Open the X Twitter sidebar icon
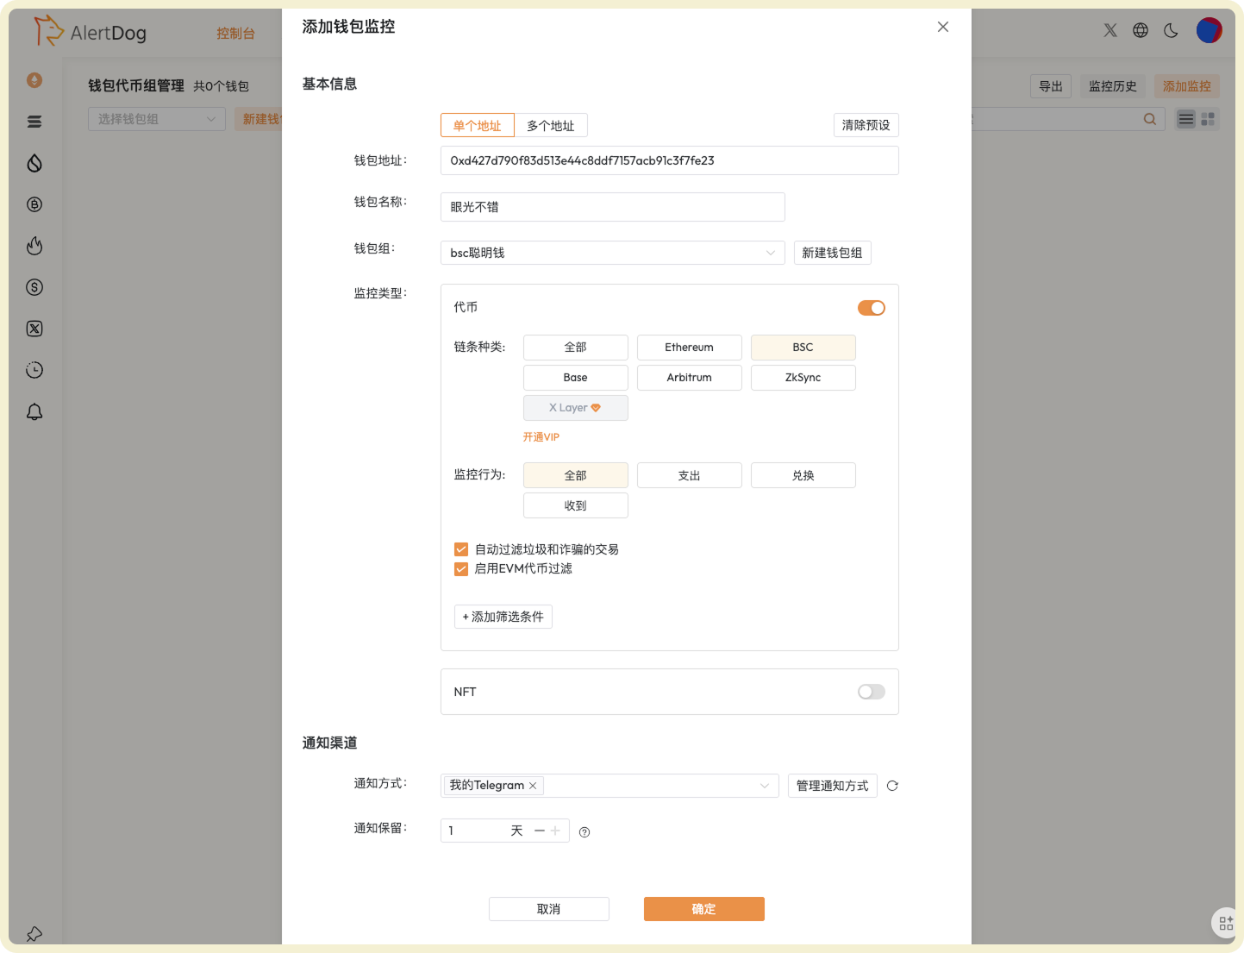The height and width of the screenshot is (953, 1244). 34,329
